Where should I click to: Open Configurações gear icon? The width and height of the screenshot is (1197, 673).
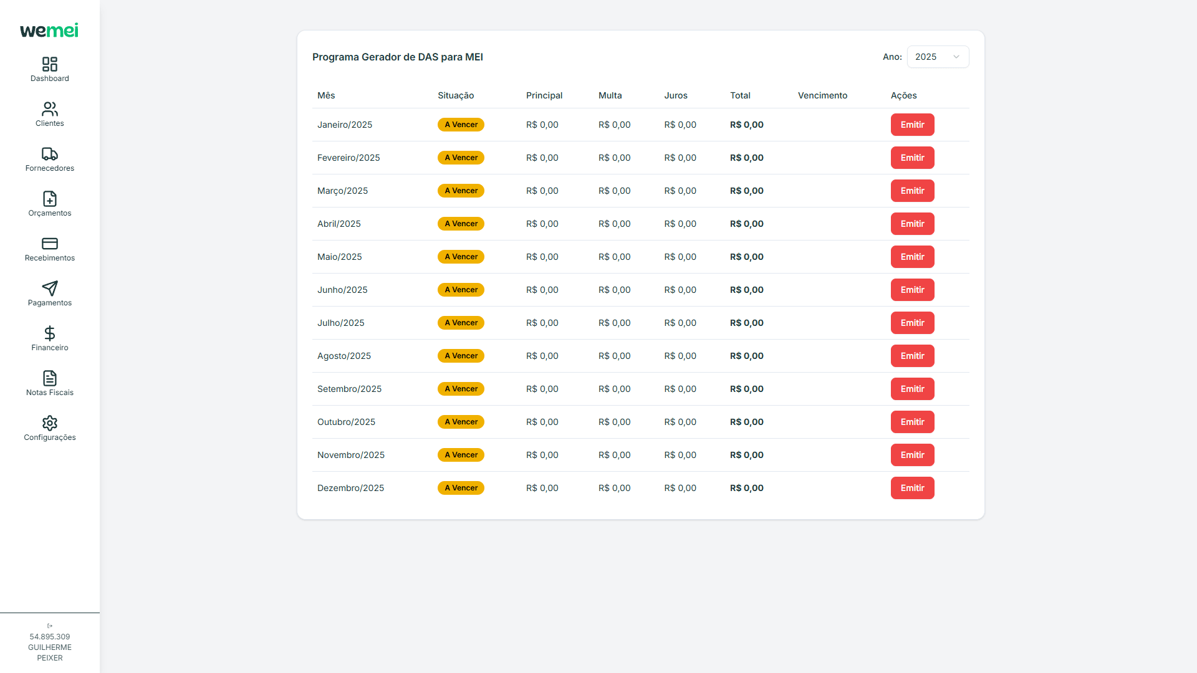(x=50, y=423)
